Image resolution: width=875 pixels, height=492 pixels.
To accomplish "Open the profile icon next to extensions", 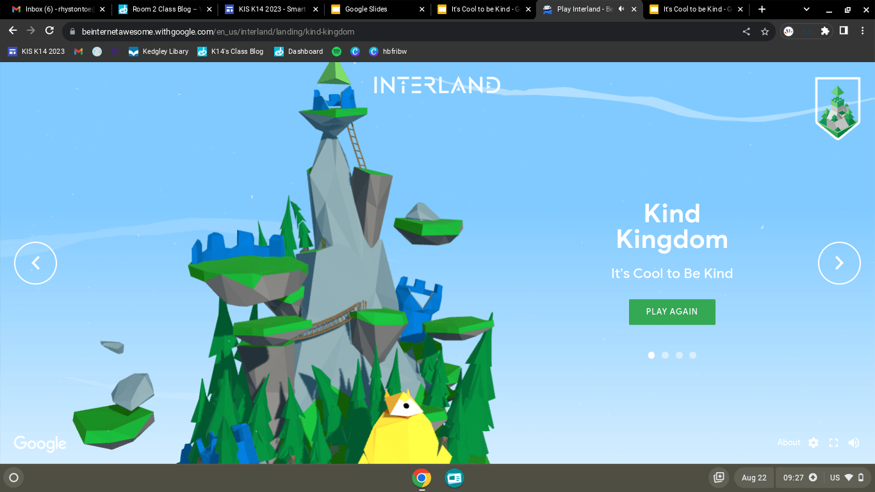I will coord(789,31).
